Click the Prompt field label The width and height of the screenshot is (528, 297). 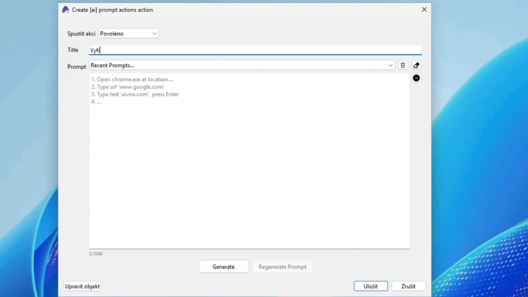coord(76,67)
